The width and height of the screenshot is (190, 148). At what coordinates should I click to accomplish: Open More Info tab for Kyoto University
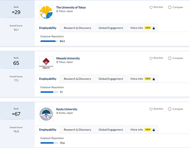tap(142, 130)
